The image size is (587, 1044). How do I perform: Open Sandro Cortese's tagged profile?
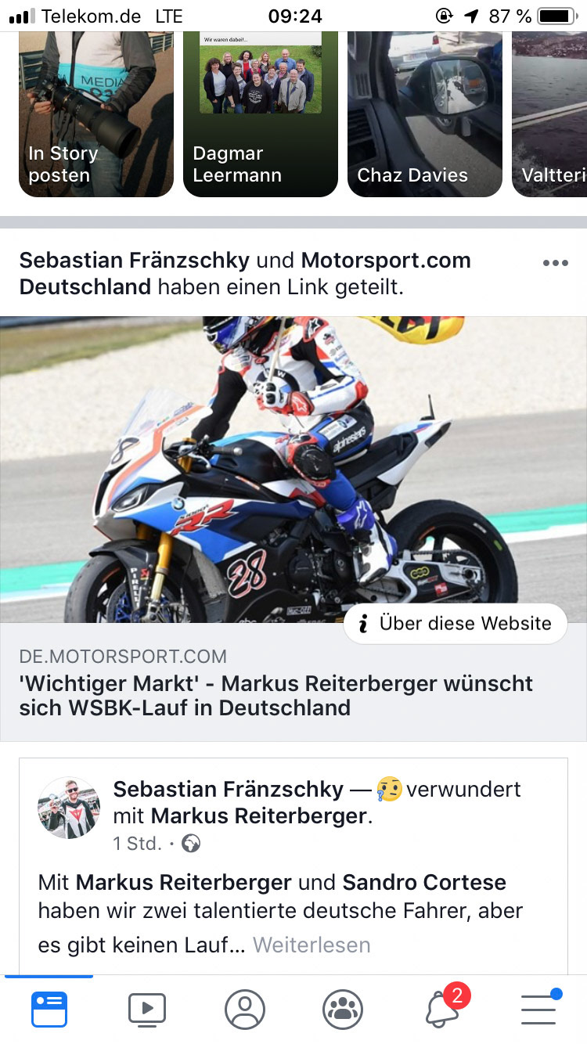pyautogui.click(x=424, y=883)
